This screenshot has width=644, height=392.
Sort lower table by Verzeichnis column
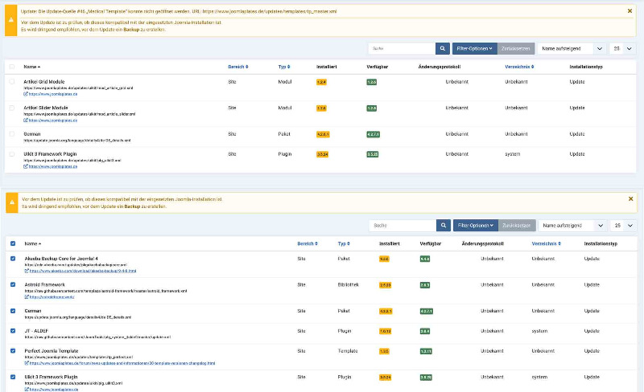coord(546,243)
